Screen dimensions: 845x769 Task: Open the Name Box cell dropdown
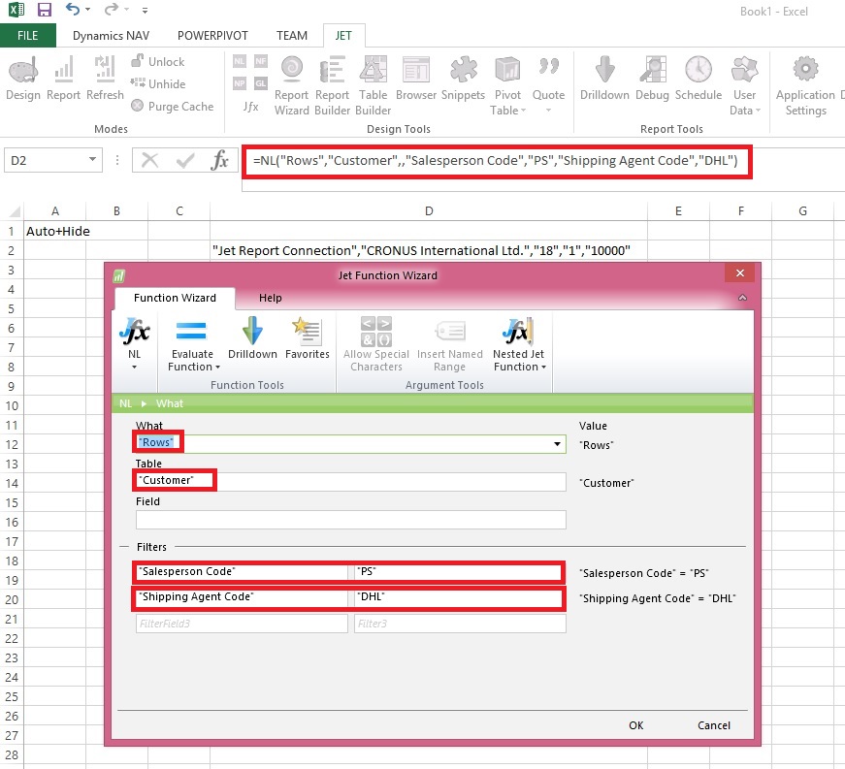click(x=93, y=160)
